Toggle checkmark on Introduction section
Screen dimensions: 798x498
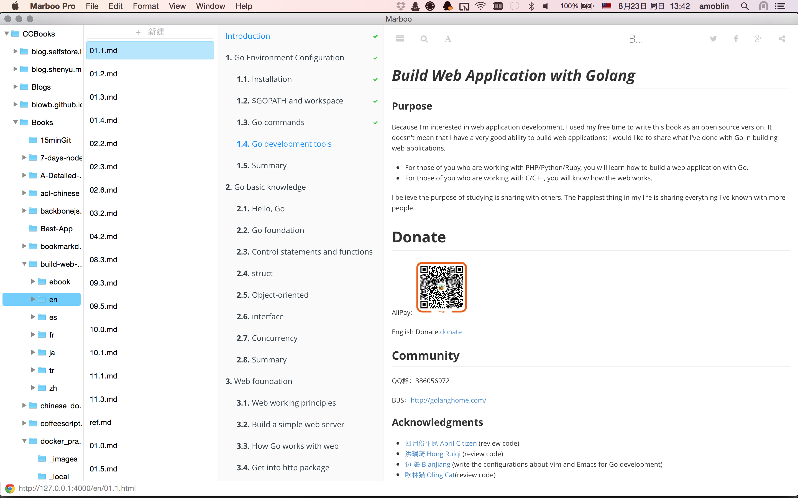[x=376, y=36]
